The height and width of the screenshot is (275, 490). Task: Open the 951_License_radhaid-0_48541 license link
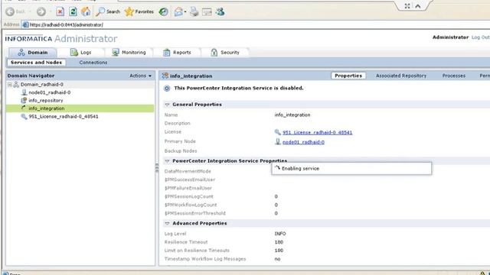[x=317, y=132]
